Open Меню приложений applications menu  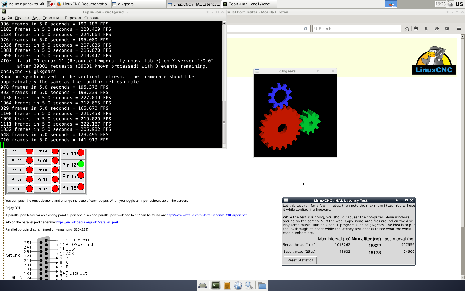(x=23, y=4)
